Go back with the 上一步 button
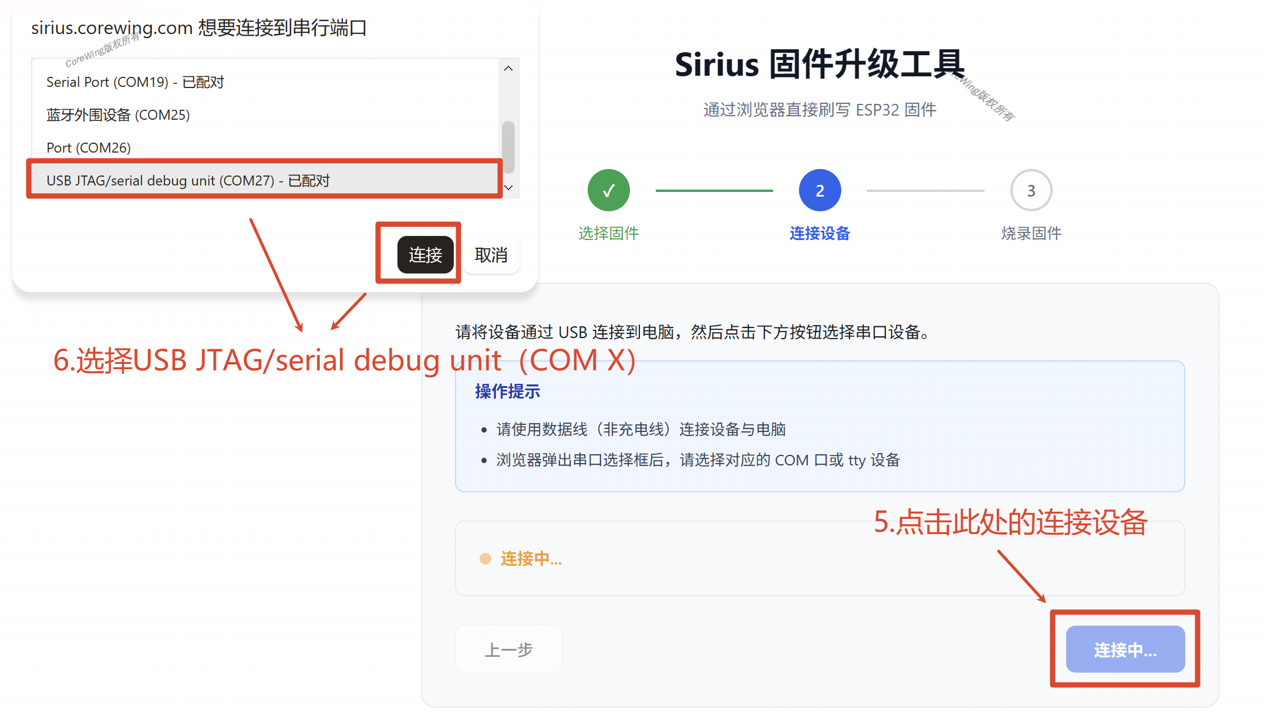1271x726 pixels. [508, 649]
